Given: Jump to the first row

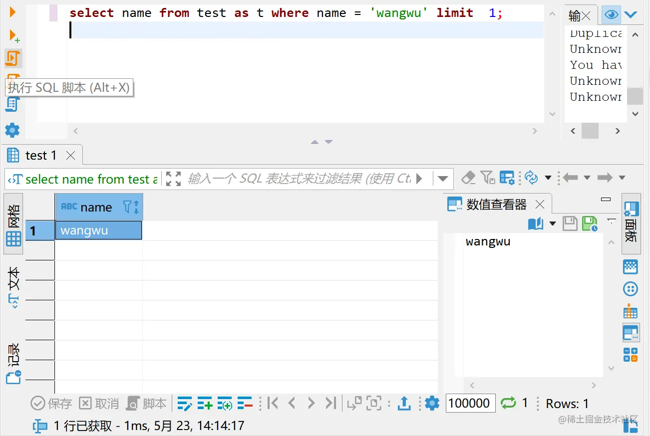Looking at the screenshot, I should [x=272, y=403].
